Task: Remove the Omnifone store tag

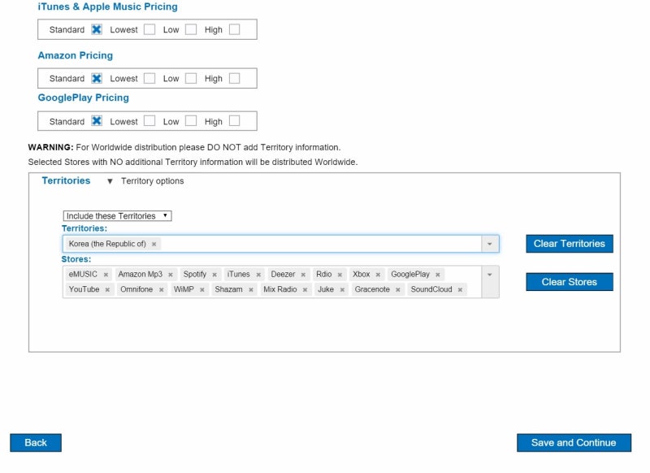Action: pos(161,290)
